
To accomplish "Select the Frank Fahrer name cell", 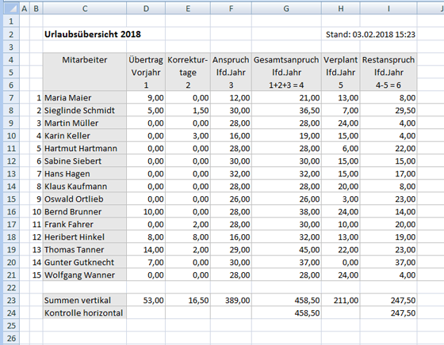I will 85,225.
